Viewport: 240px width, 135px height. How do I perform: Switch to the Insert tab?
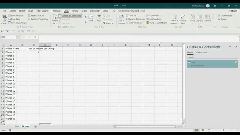click(x=22, y=11)
